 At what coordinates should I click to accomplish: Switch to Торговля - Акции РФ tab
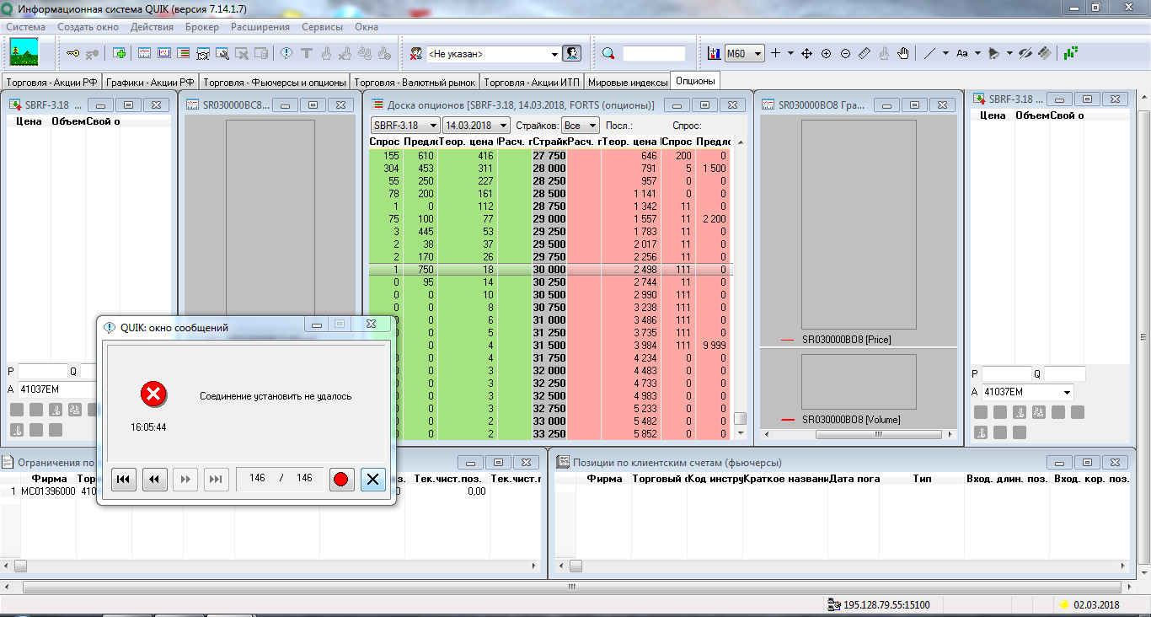pyautogui.click(x=51, y=83)
